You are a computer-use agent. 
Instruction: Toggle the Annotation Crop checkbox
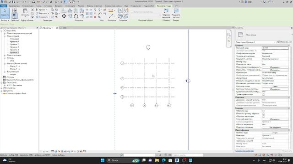(264, 117)
